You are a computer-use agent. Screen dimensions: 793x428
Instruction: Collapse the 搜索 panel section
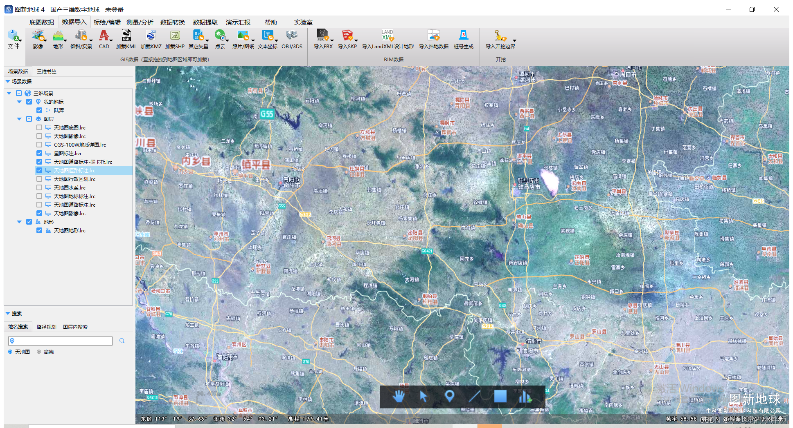tap(14, 313)
